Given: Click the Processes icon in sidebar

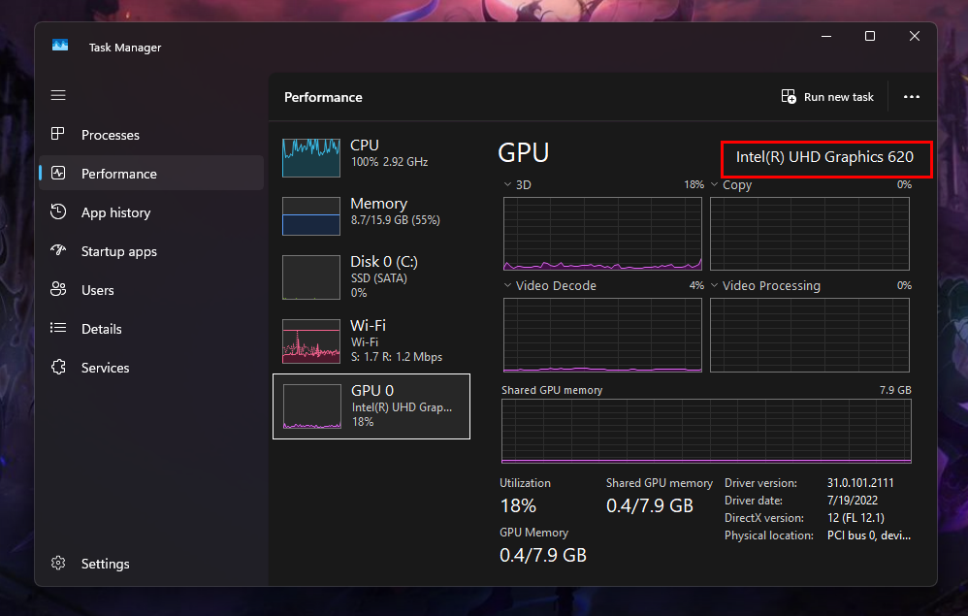Looking at the screenshot, I should tap(57, 134).
